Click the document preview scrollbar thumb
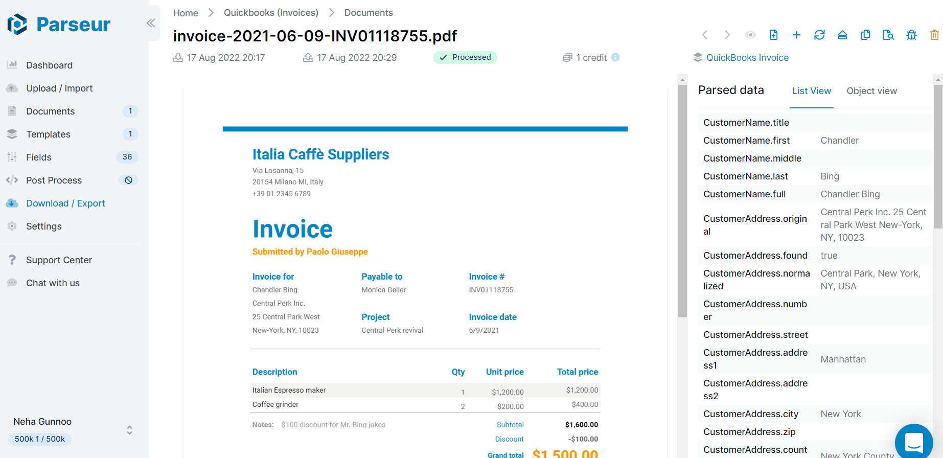The width and height of the screenshot is (943, 458). pyautogui.click(x=682, y=201)
